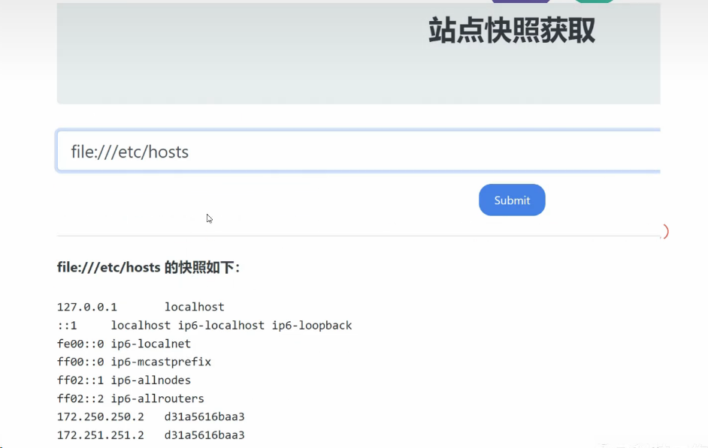Screen dimensions: 708x448
Task: Click the 站点快照获取 page title
Action: [x=511, y=32]
